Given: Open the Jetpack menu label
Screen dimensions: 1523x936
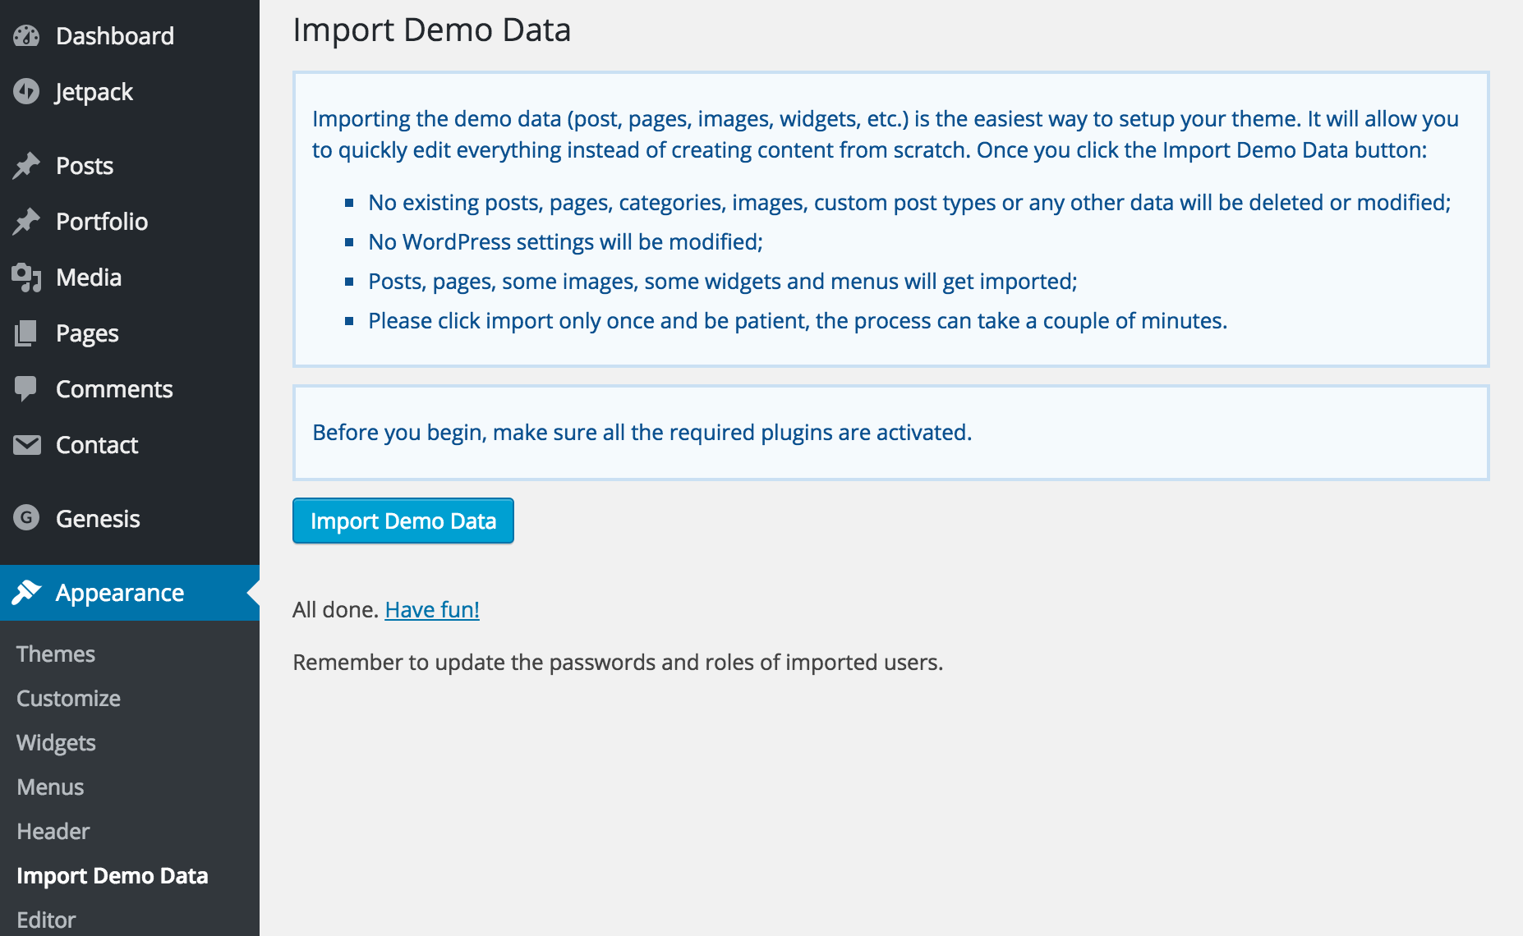Looking at the screenshot, I should click(94, 92).
